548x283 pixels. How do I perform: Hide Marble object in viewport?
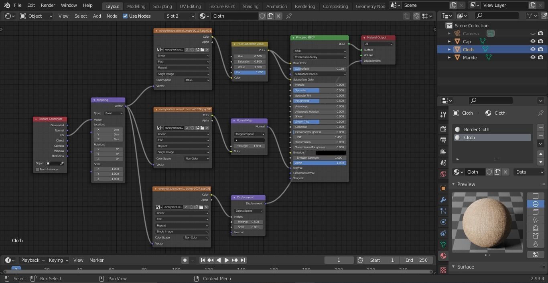tap(533, 57)
